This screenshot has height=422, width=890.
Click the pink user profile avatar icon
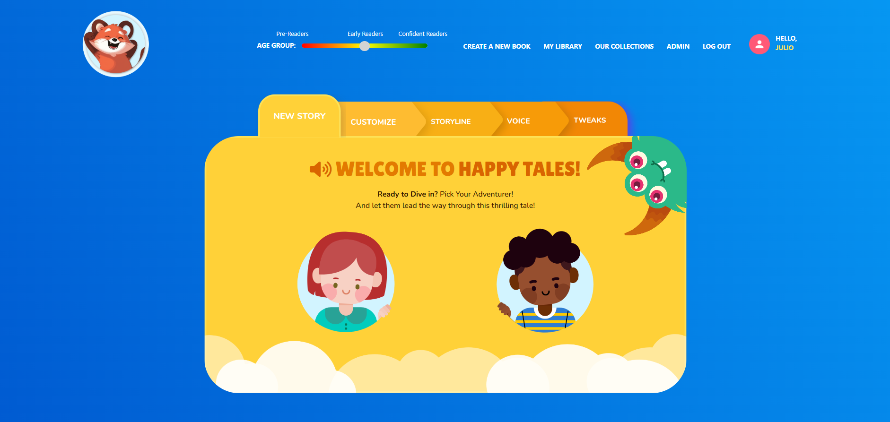click(759, 44)
